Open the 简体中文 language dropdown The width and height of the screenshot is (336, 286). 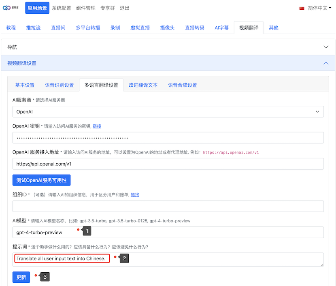pyautogui.click(x=319, y=8)
